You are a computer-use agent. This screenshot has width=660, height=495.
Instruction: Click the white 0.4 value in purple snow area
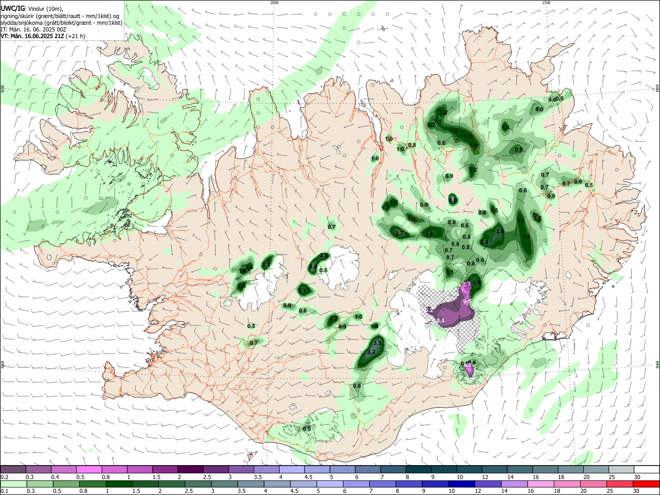click(x=440, y=321)
